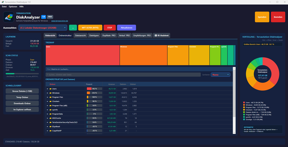Expand the Windows folder row
The image size is (288, 147).
pos(48,93)
